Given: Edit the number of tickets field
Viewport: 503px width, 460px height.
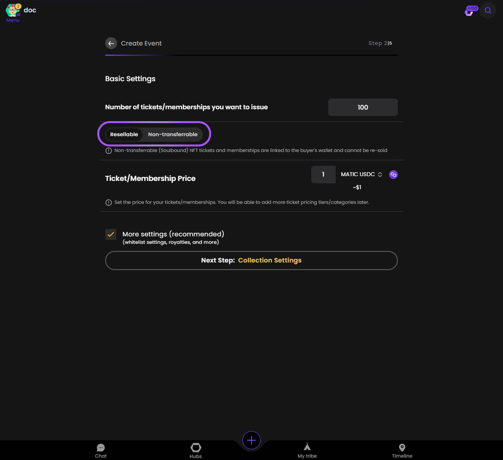Looking at the screenshot, I should pyautogui.click(x=363, y=107).
